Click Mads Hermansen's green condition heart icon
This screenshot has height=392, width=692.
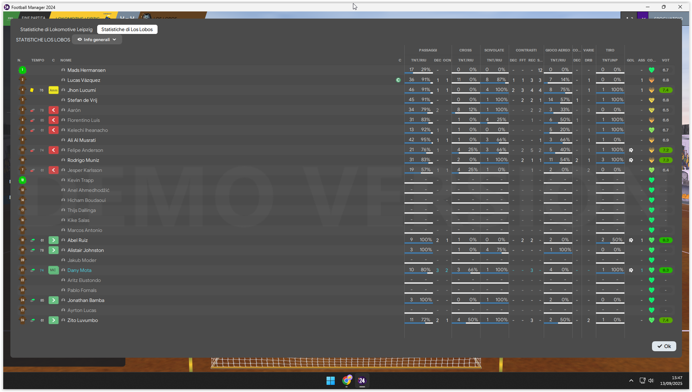652,70
